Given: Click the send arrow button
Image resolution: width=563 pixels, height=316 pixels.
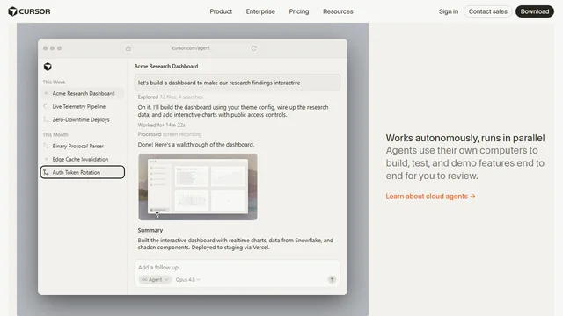Looking at the screenshot, I should pos(332,279).
